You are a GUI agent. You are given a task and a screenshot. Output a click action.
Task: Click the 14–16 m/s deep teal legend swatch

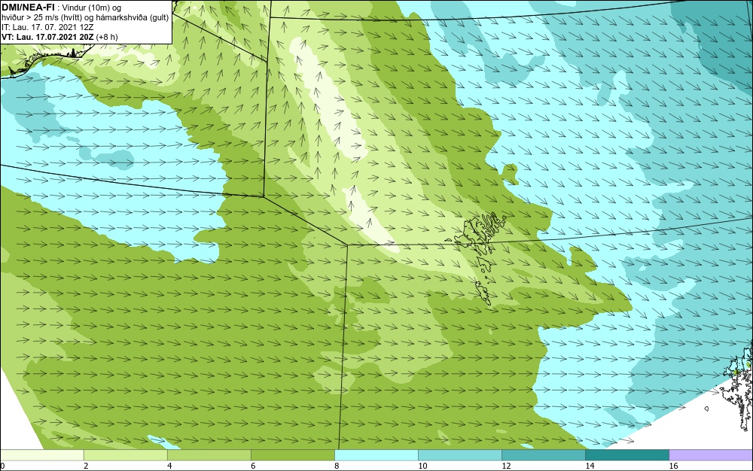(626, 455)
